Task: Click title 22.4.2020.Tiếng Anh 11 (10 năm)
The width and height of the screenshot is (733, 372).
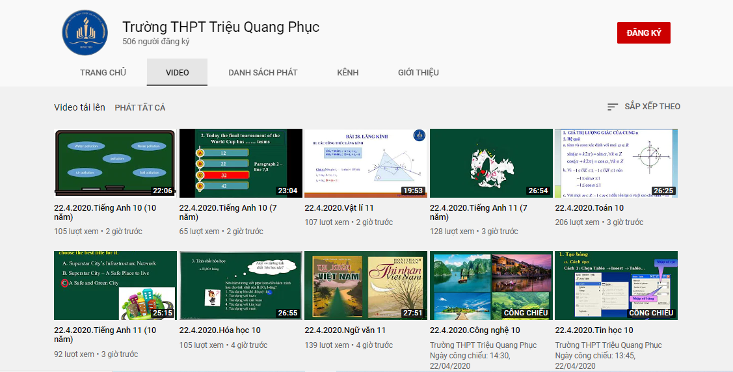Action: coord(105,335)
